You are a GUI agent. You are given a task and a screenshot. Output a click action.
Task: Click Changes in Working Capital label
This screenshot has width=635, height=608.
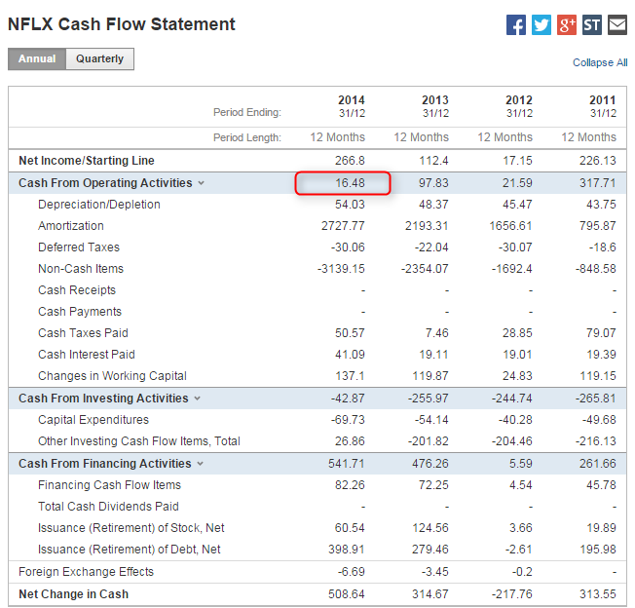click(112, 376)
